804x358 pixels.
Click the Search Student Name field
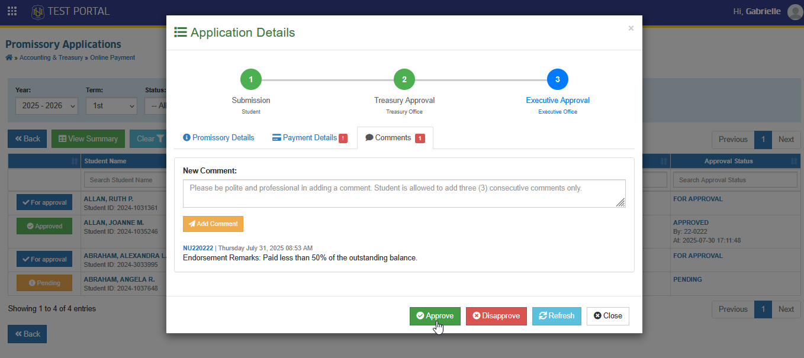(124, 180)
